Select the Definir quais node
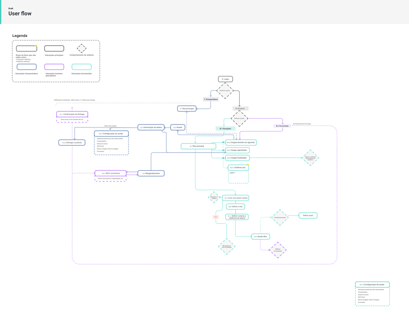Viewport: 409px width, 330px height. point(308,216)
